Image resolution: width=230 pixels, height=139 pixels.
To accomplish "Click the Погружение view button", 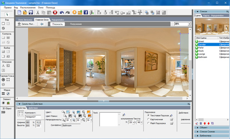I will (x=76, y=24).
